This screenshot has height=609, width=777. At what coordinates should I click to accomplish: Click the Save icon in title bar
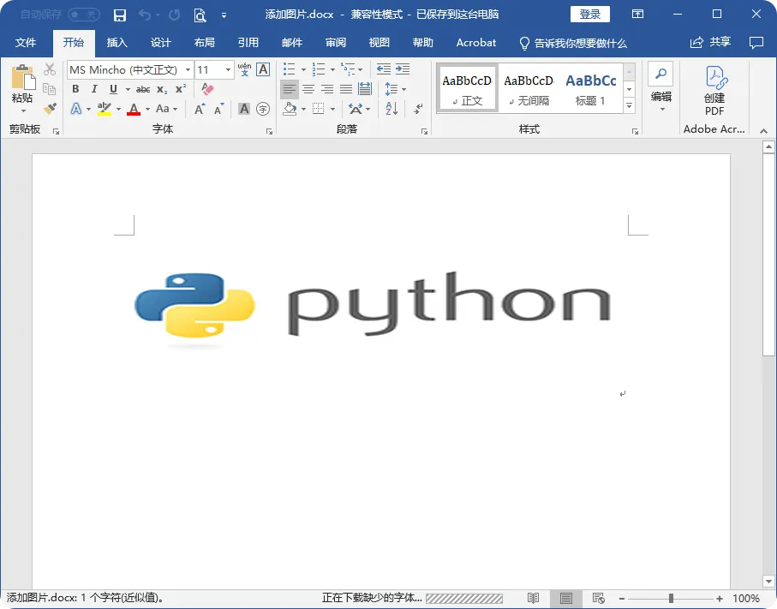[x=120, y=15]
